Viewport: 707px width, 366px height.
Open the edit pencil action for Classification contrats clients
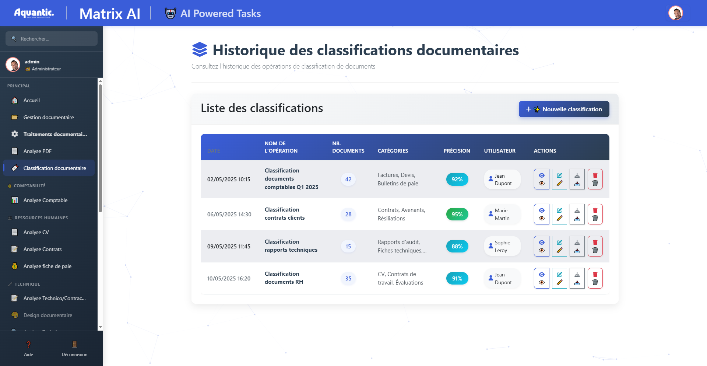pyautogui.click(x=559, y=214)
